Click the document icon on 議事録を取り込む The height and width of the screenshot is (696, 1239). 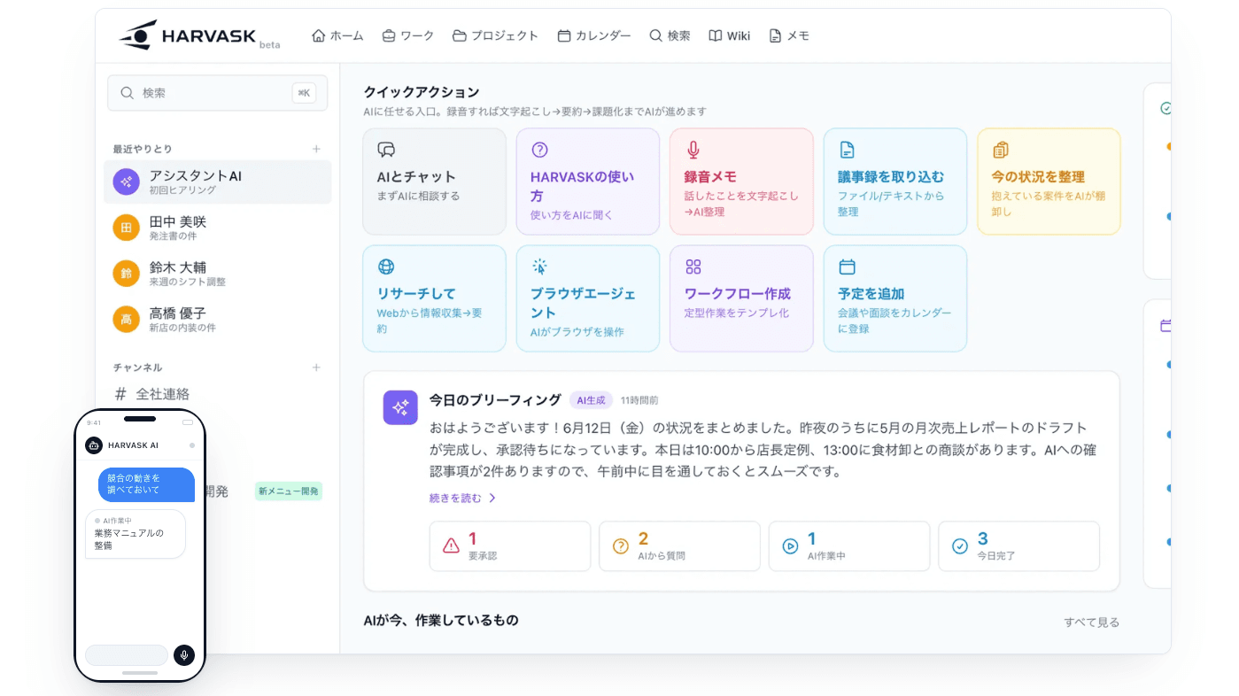click(x=847, y=150)
